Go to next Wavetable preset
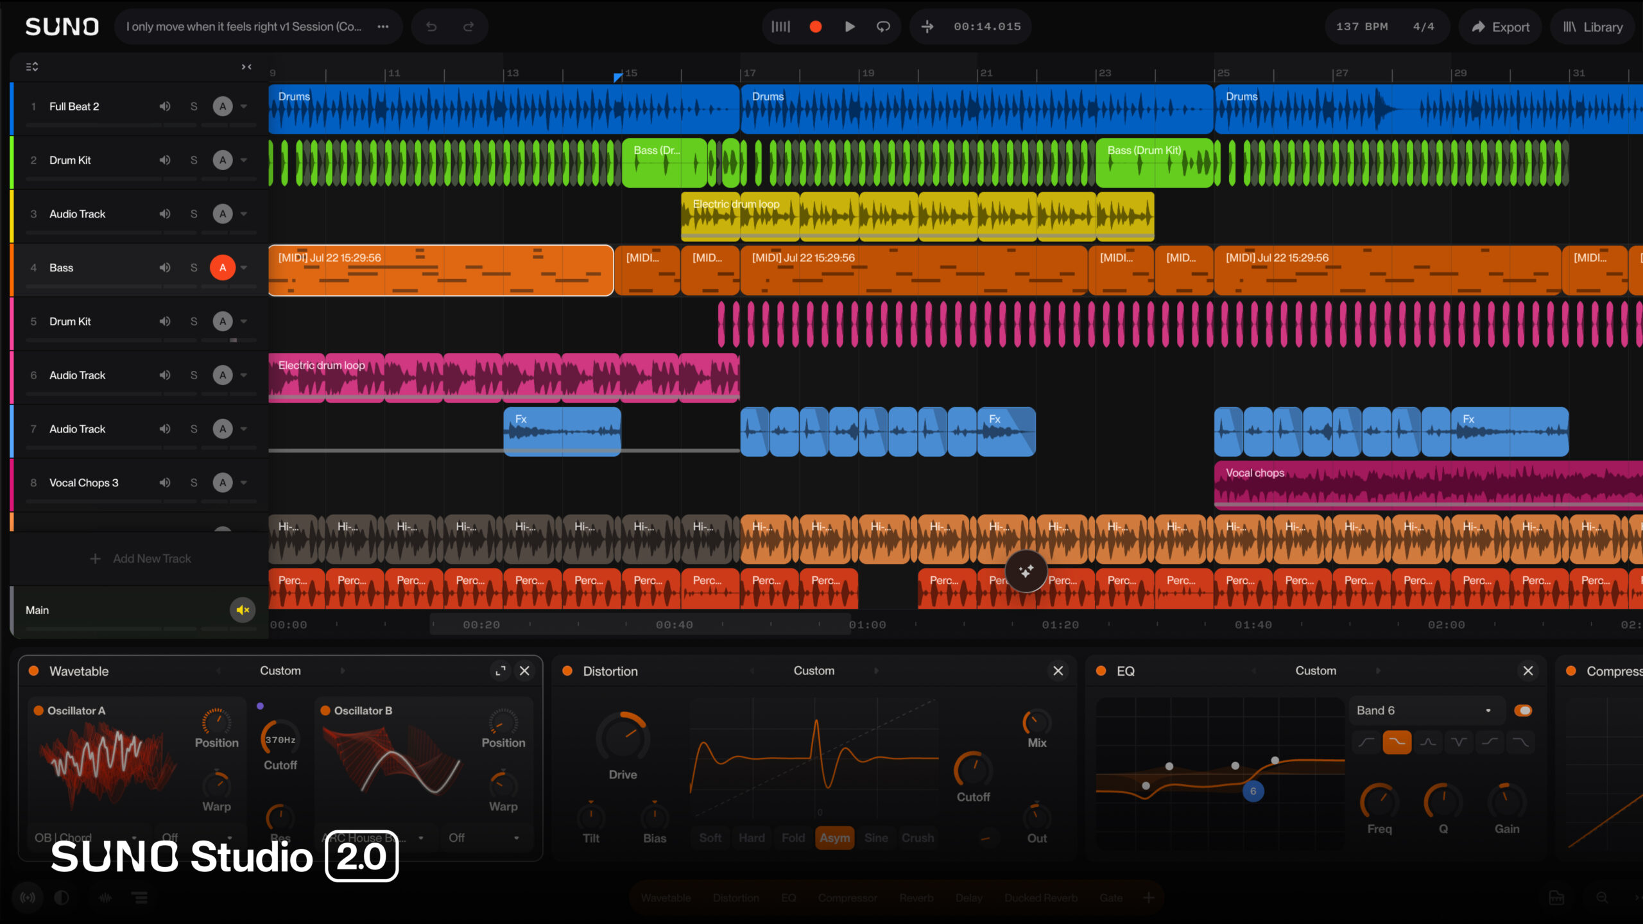The height and width of the screenshot is (924, 1643). 343,671
